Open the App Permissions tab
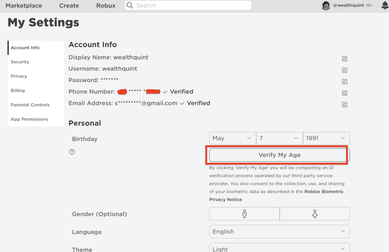 36,119
